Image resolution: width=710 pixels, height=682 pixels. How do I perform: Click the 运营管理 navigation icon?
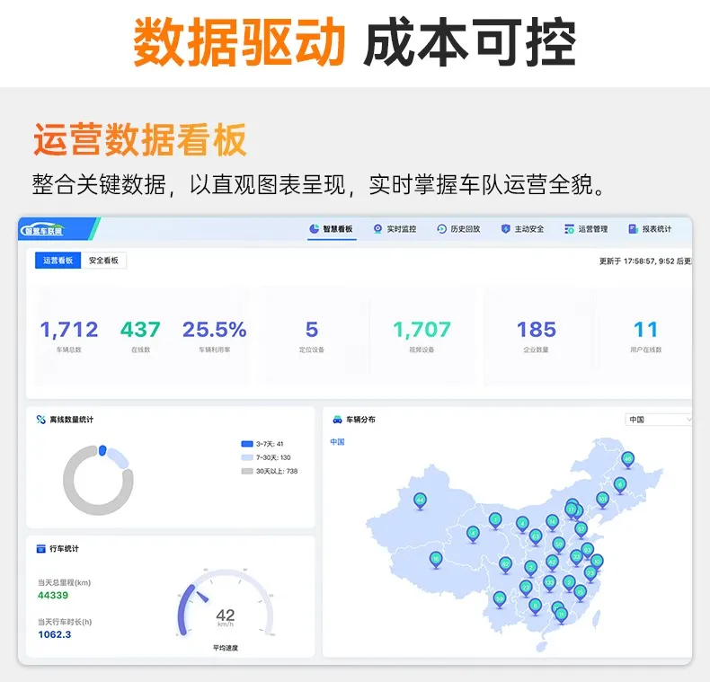pyautogui.click(x=570, y=229)
